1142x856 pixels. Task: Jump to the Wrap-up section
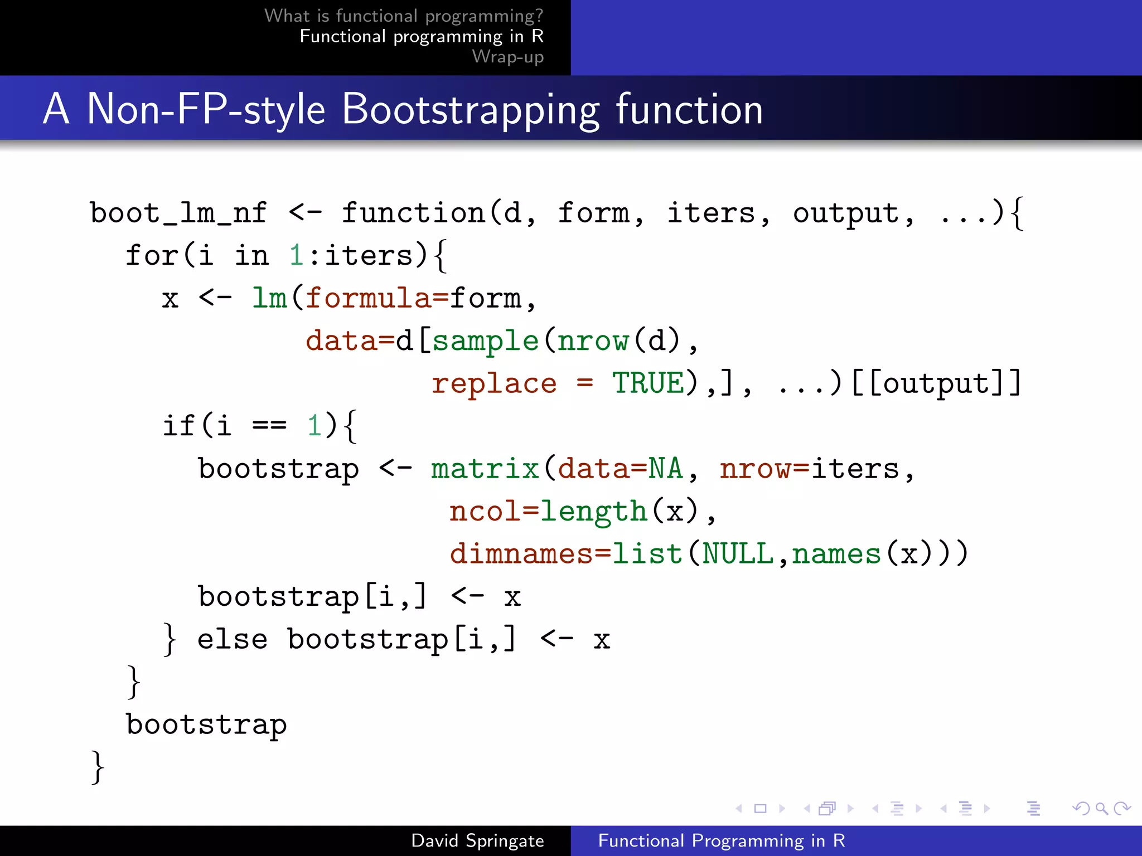(508, 57)
